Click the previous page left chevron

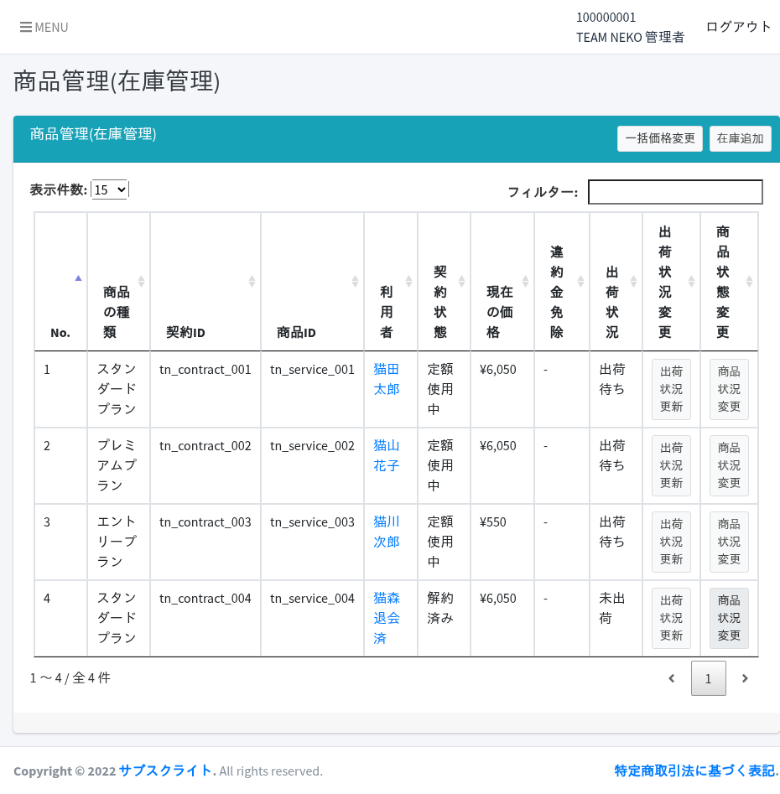pyautogui.click(x=671, y=678)
